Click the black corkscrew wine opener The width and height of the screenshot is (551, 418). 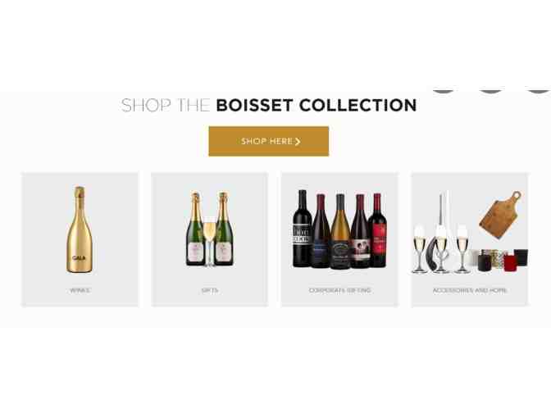[x=431, y=255]
